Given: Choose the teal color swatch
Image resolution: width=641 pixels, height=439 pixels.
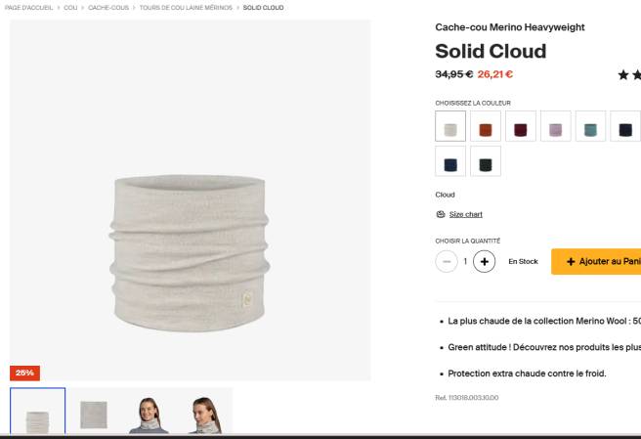Looking at the screenshot, I should coord(589,126).
